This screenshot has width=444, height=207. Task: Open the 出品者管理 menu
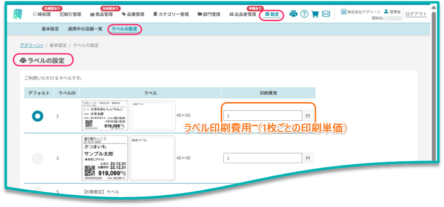[x=242, y=15]
